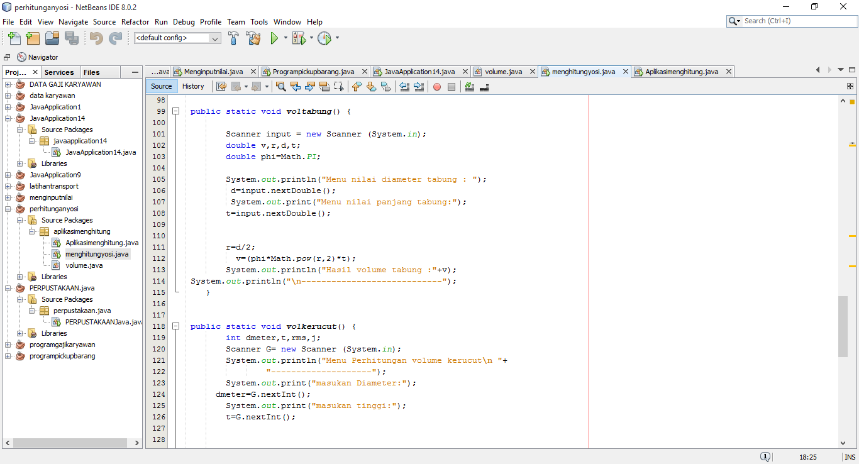Run the project with the green play icon

click(275, 38)
